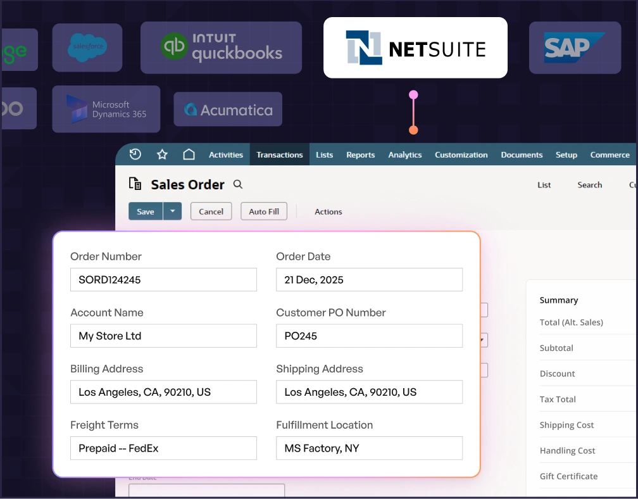The image size is (638, 499).
Task: Select the Salesforce cloud logo tile
Action: tap(87, 47)
